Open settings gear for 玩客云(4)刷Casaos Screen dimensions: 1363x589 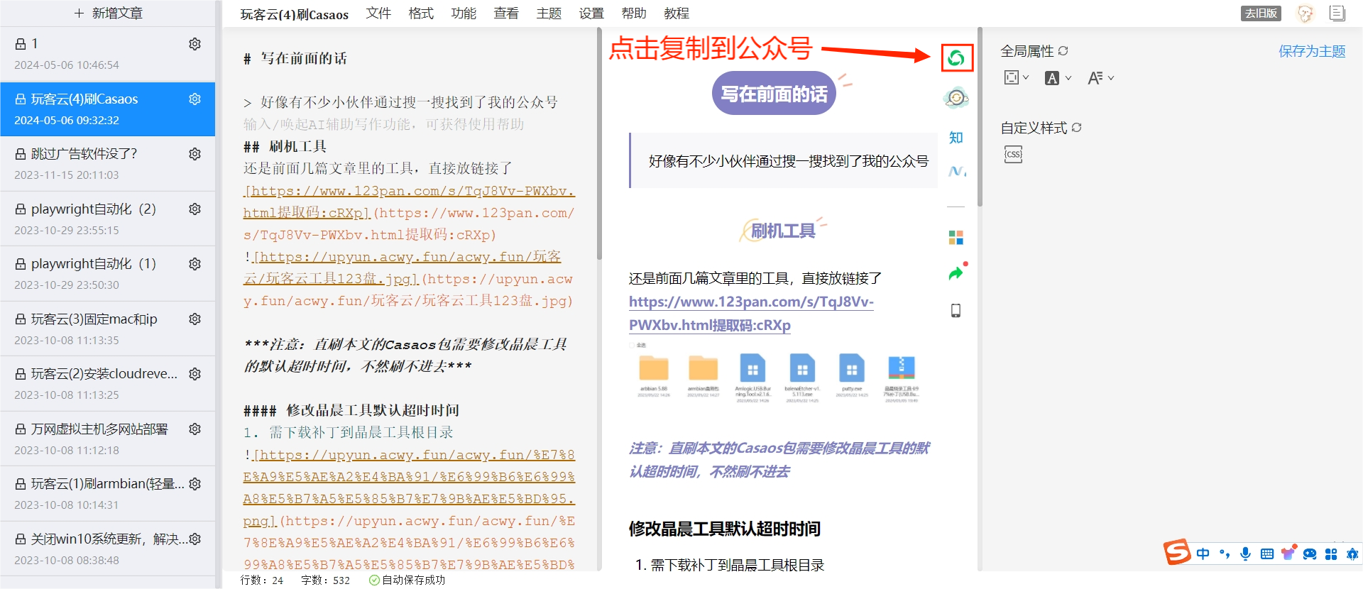tap(195, 99)
